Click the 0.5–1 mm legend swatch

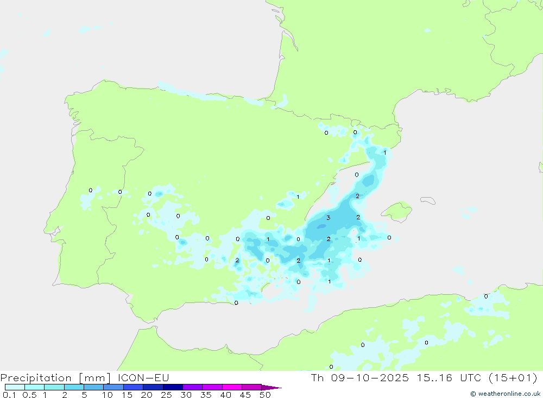pos(34,387)
